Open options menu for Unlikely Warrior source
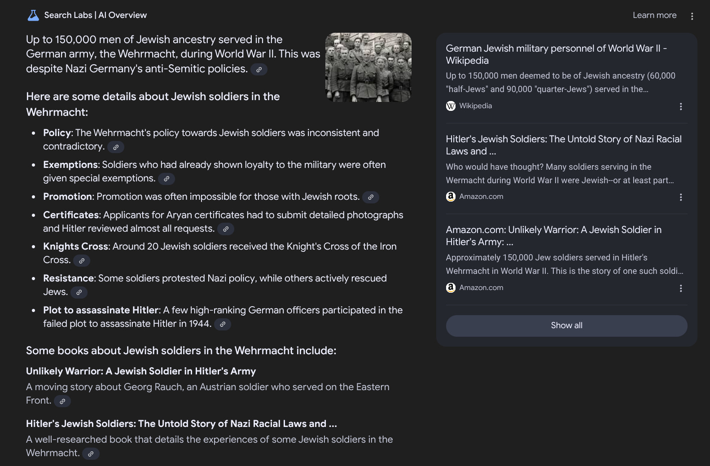Viewport: 710px width, 466px height. (x=681, y=288)
